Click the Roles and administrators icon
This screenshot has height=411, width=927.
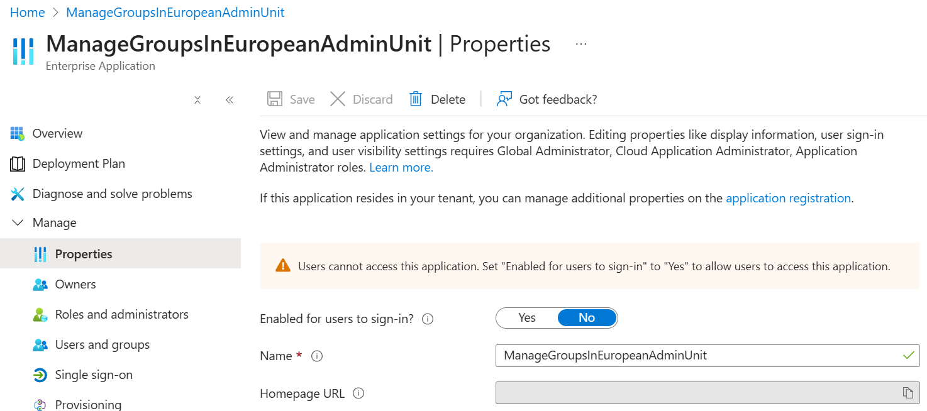tap(40, 315)
